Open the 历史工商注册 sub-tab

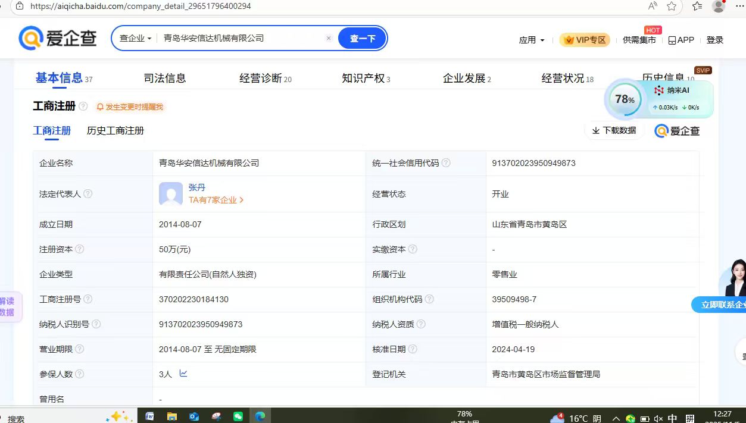[x=116, y=131]
